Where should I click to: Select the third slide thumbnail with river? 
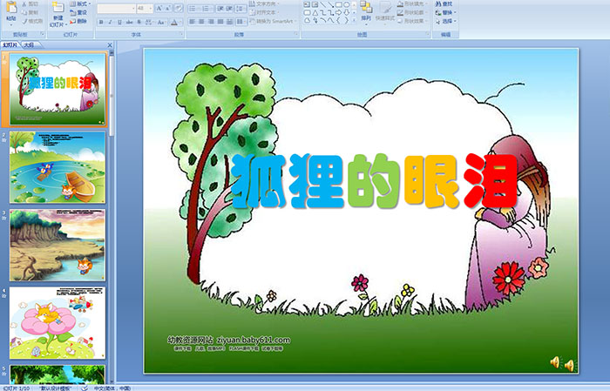click(58, 233)
